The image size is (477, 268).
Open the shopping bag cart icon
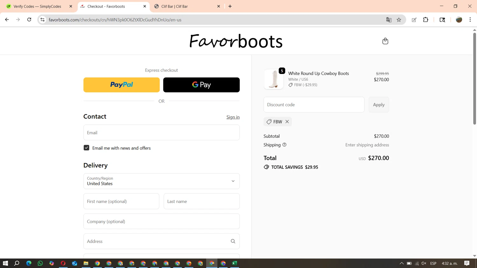[x=385, y=41]
